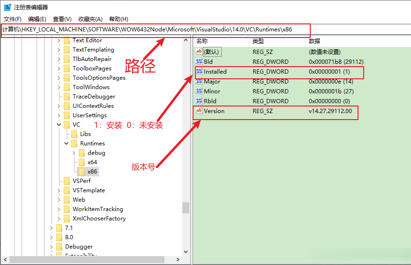Open the 编辑(E) menu
This screenshot has height=265, width=411.
click(x=37, y=19)
